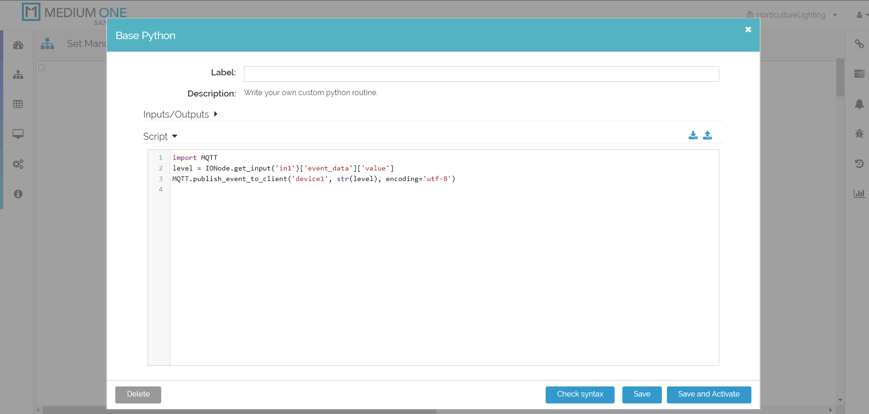Toggle the checkbox on the workflow canvas
The height and width of the screenshot is (414, 869).
pos(42,68)
